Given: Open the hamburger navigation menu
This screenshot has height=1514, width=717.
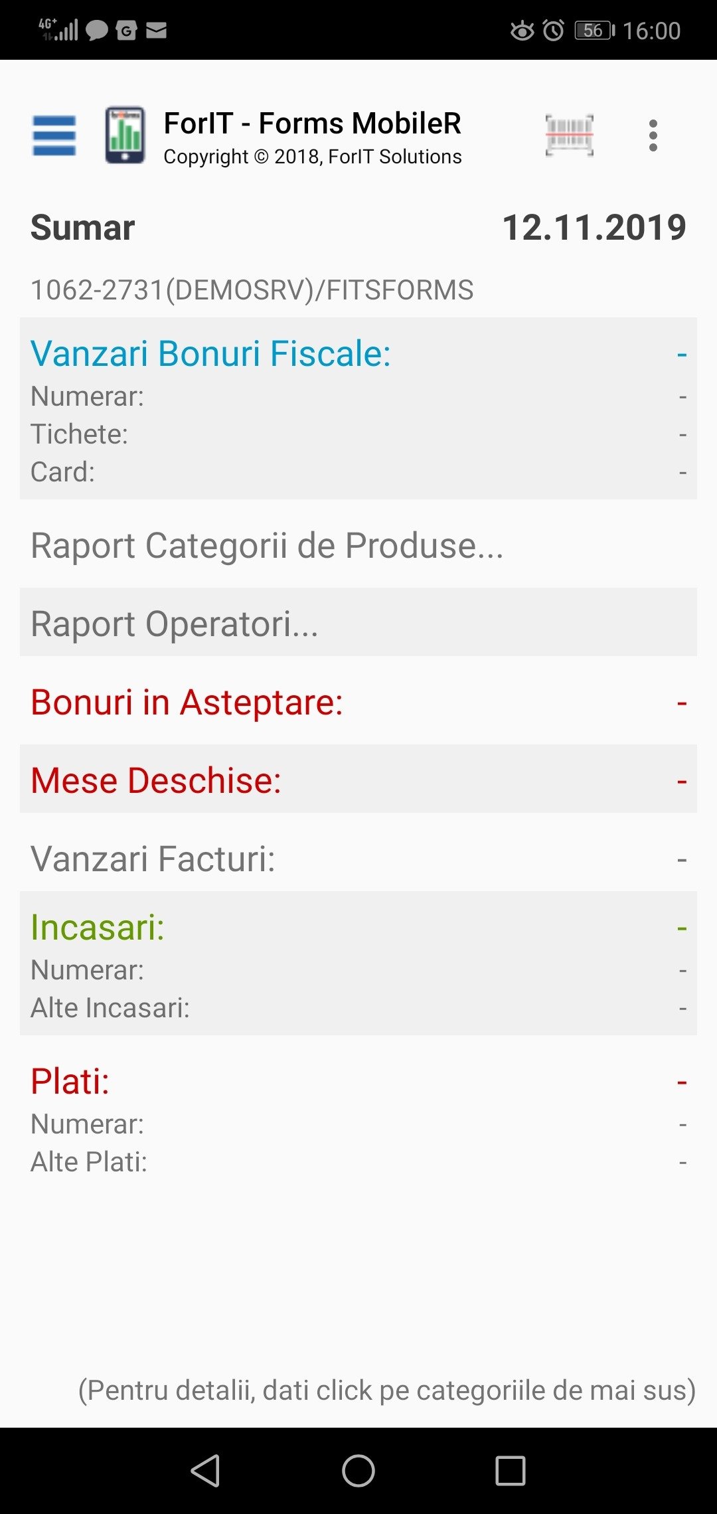Looking at the screenshot, I should pyautogui.click(x=54, y=135).
